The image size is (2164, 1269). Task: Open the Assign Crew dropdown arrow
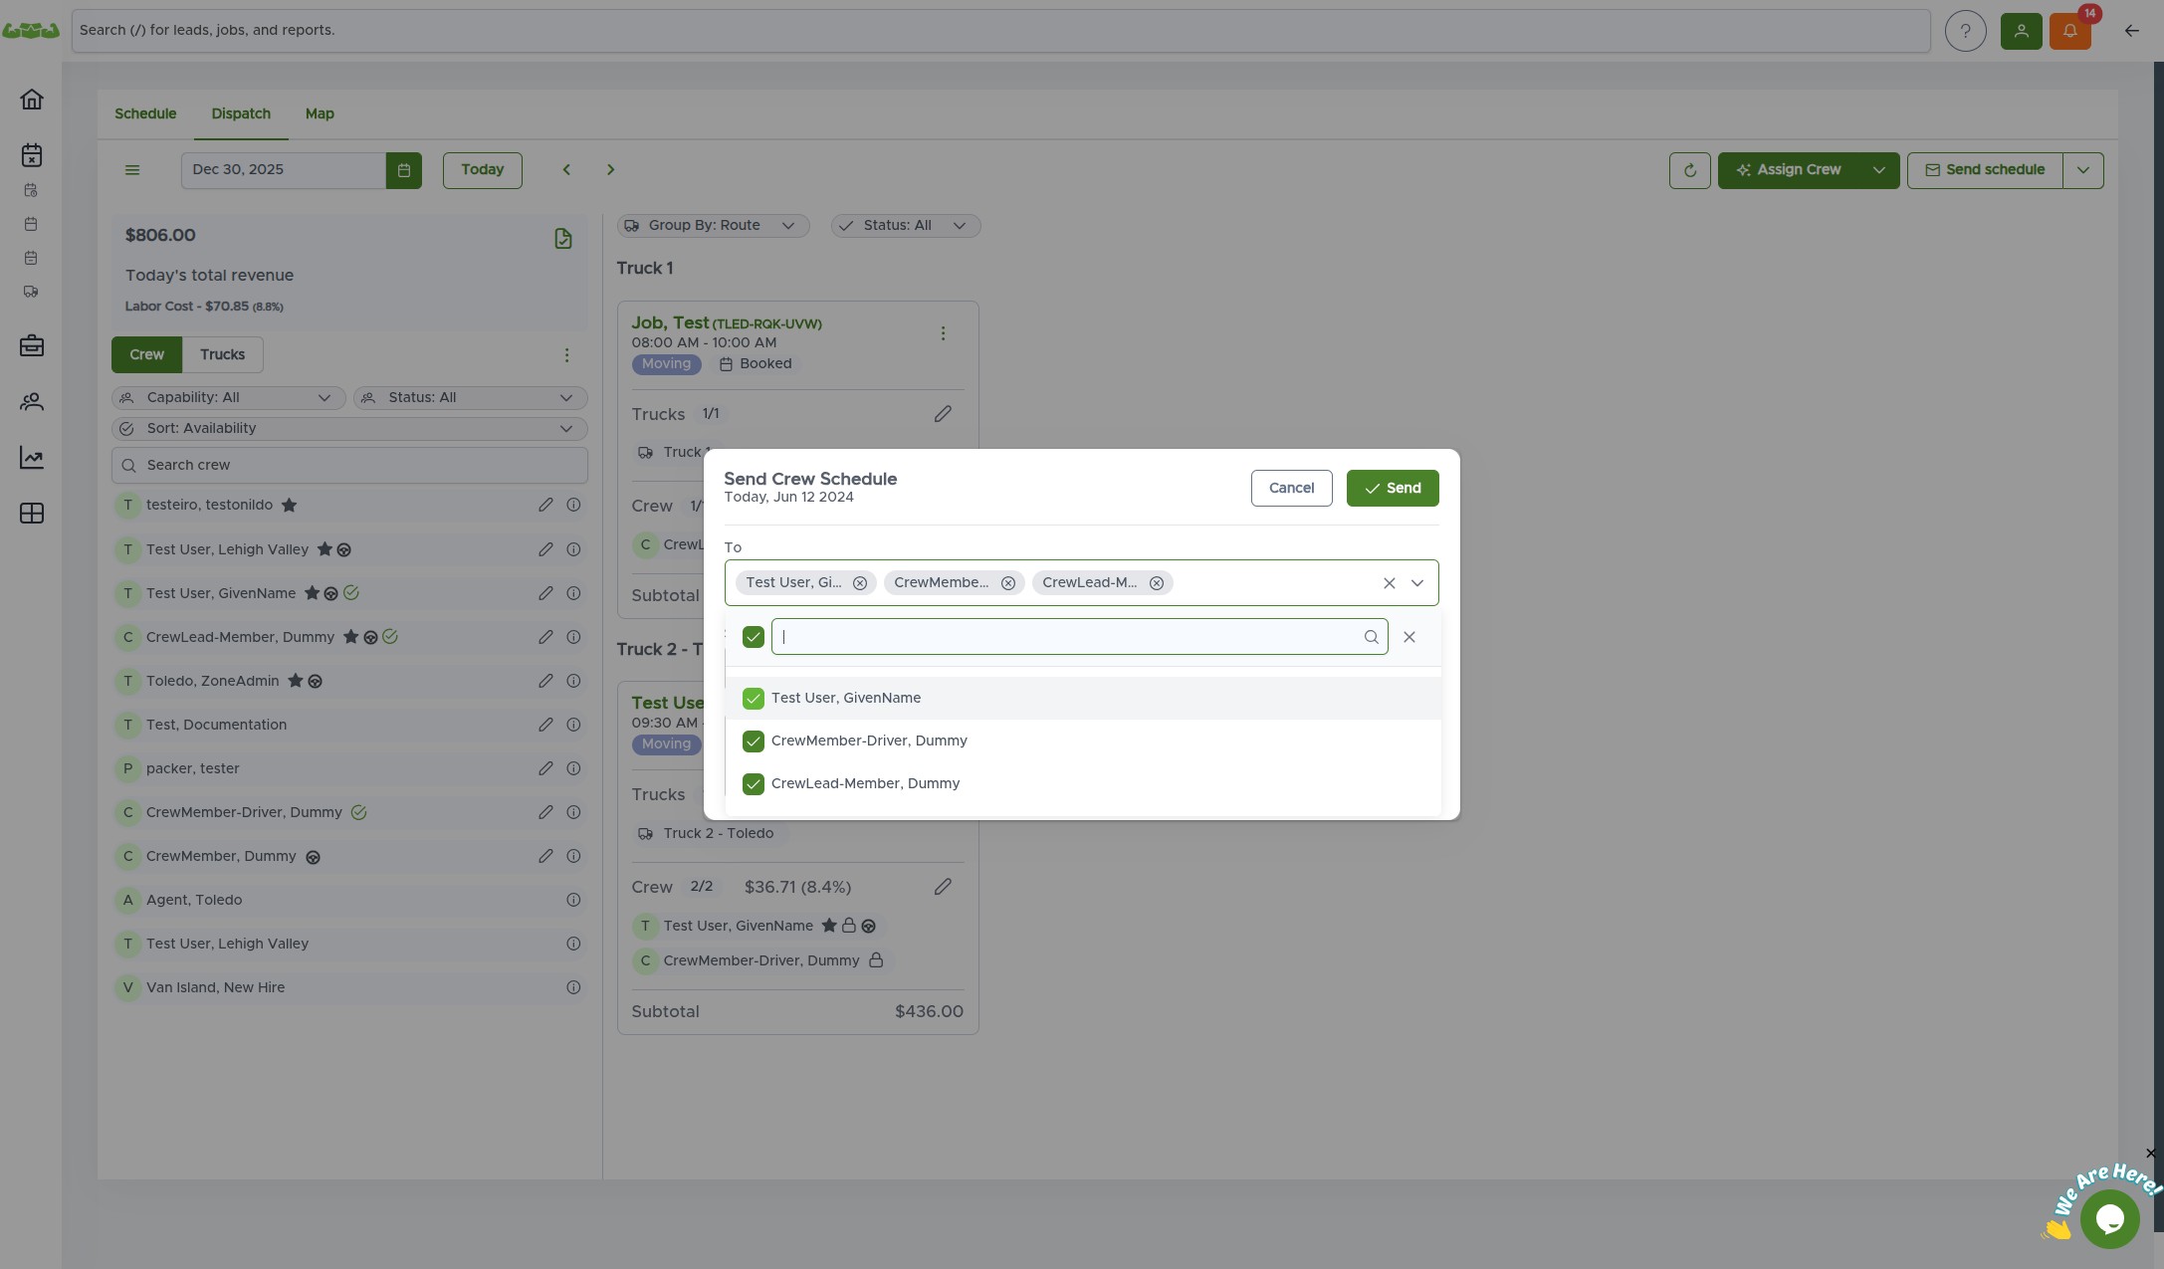(x=1879, y=170)
